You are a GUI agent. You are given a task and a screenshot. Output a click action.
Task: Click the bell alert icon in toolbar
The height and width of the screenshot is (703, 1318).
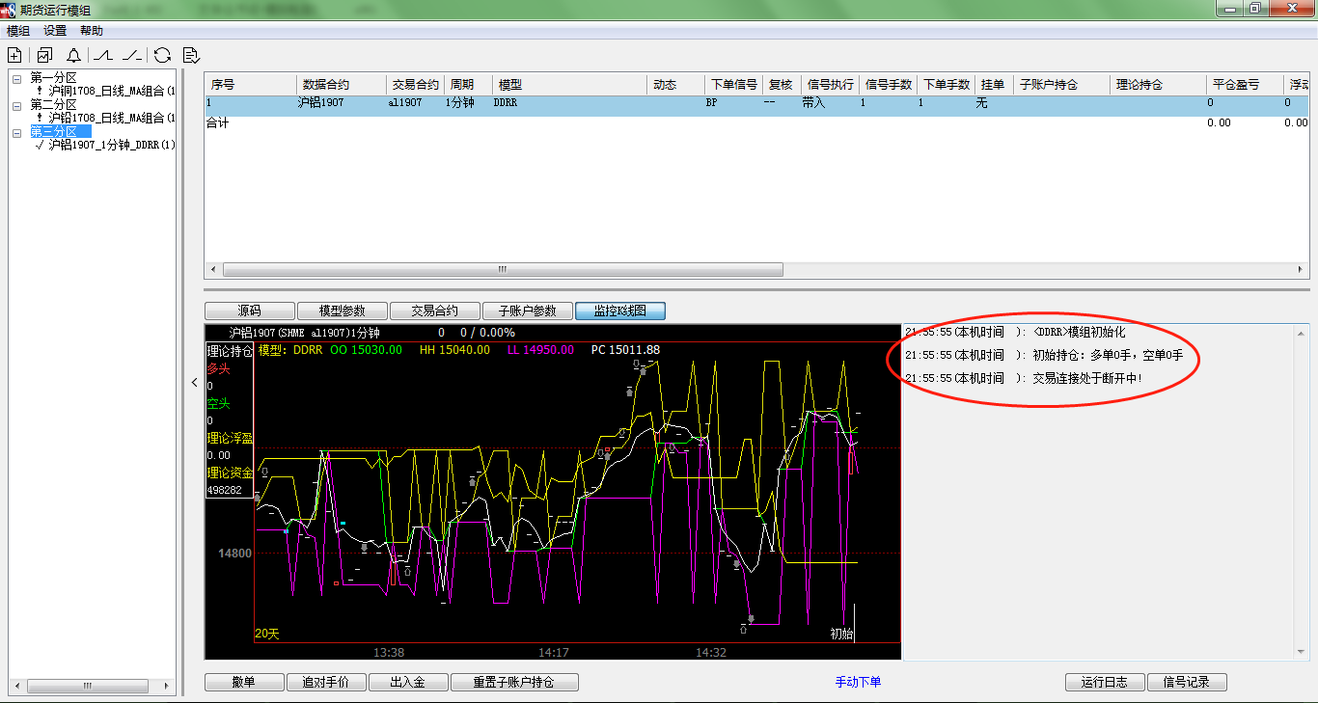pos(73,55)
